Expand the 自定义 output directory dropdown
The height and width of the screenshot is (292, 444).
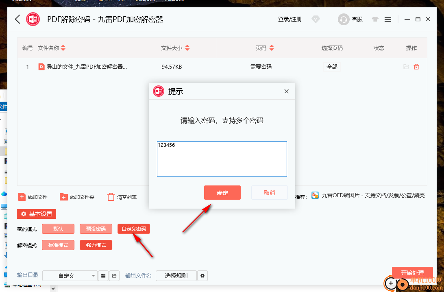[x=70, y=276]
